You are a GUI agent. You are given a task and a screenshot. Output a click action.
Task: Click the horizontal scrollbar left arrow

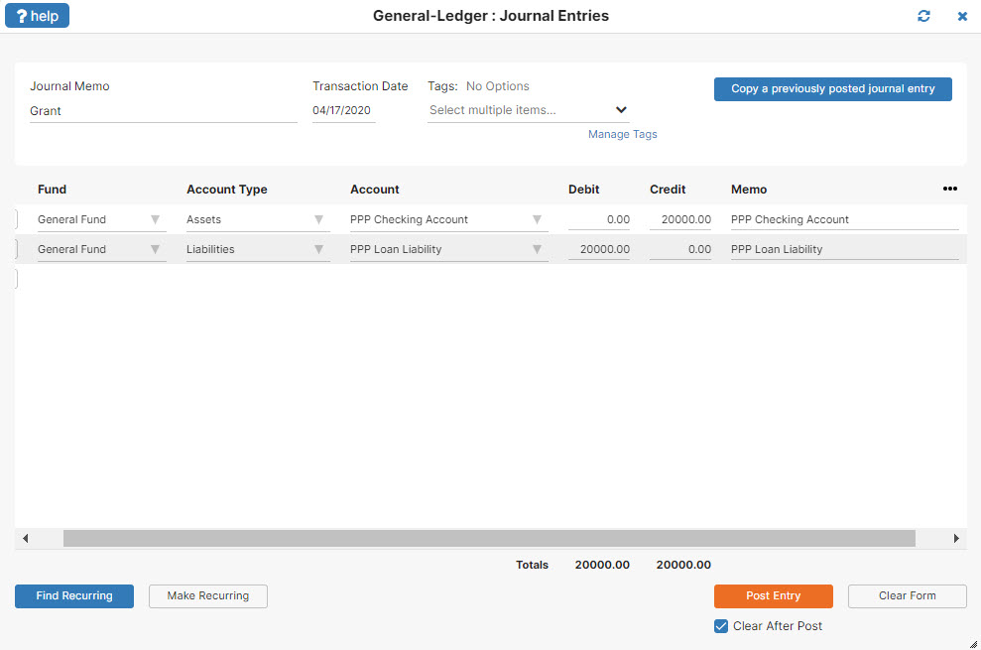(x=25, y=538)
